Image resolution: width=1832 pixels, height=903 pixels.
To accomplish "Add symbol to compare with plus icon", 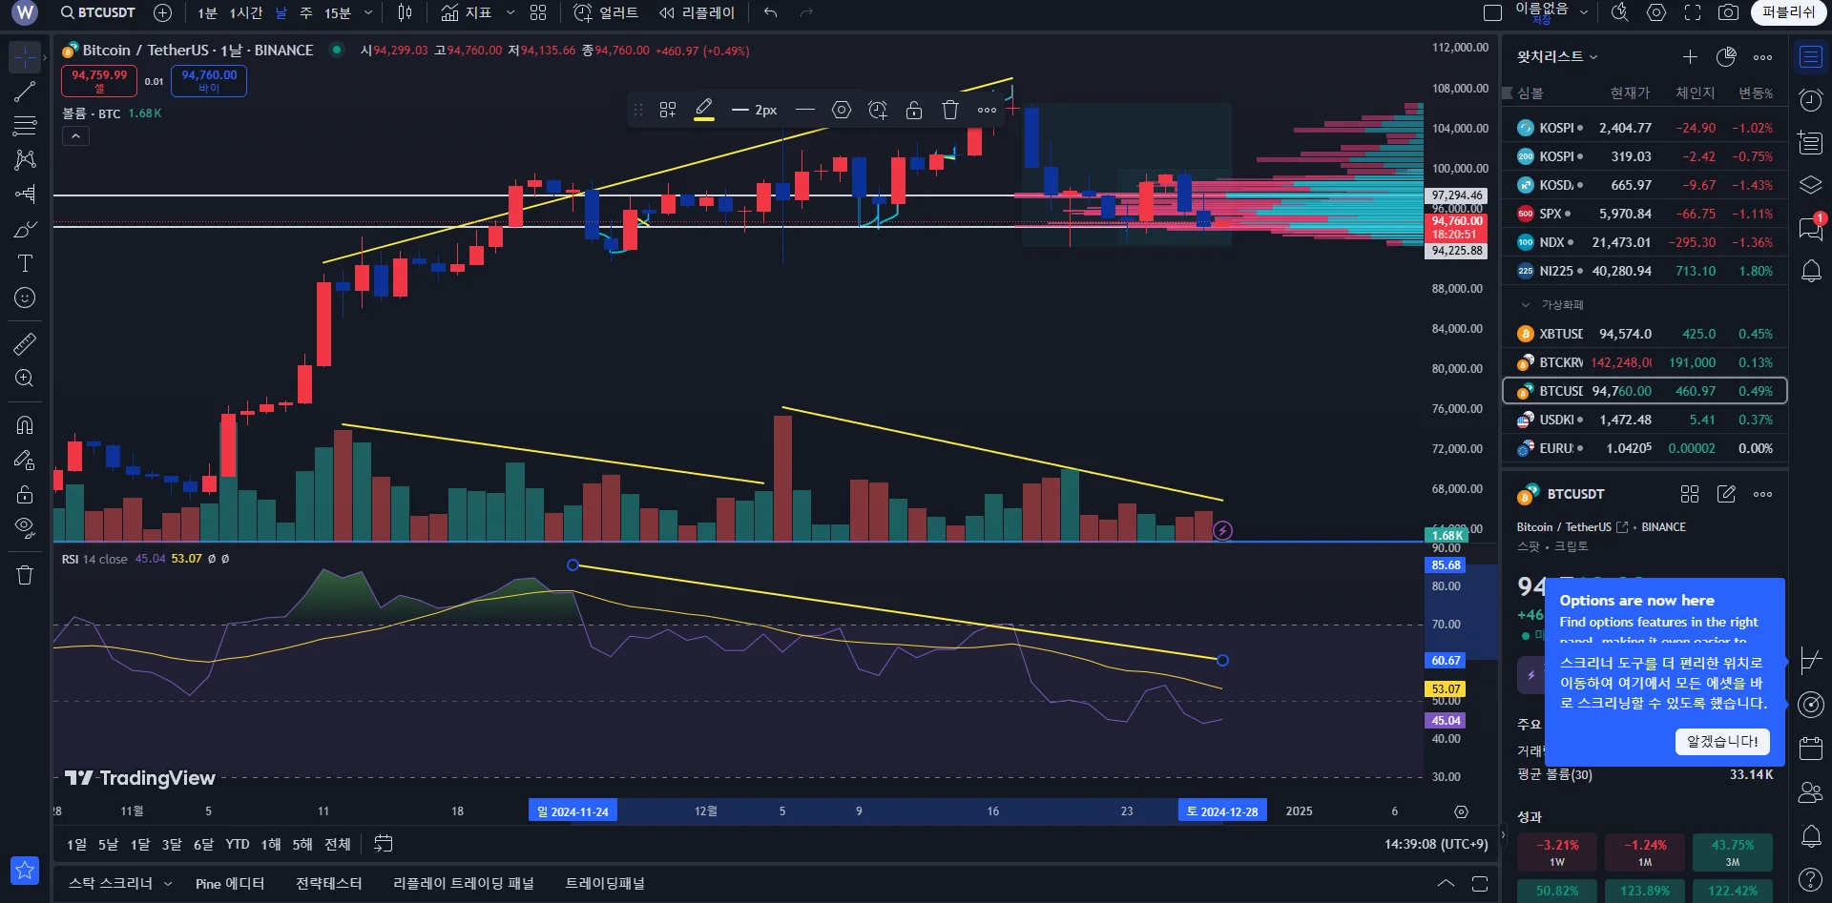I will click(163, 13).
